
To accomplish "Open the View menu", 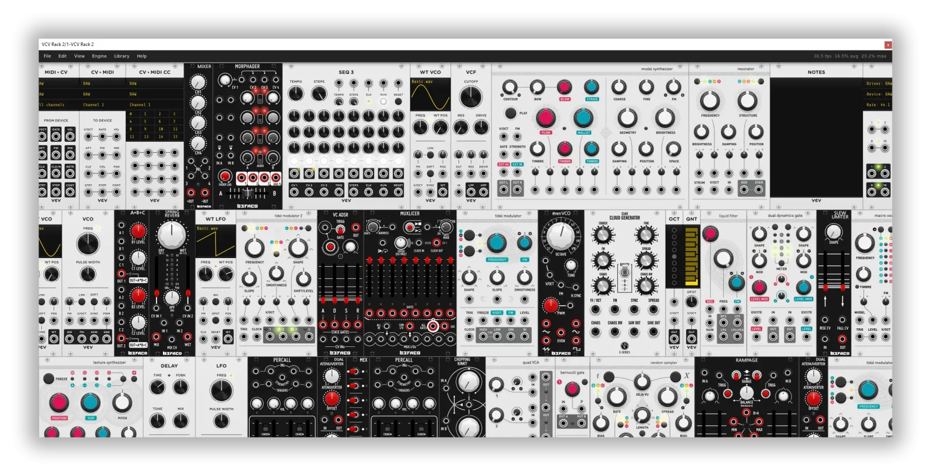I will click(79, 56).
